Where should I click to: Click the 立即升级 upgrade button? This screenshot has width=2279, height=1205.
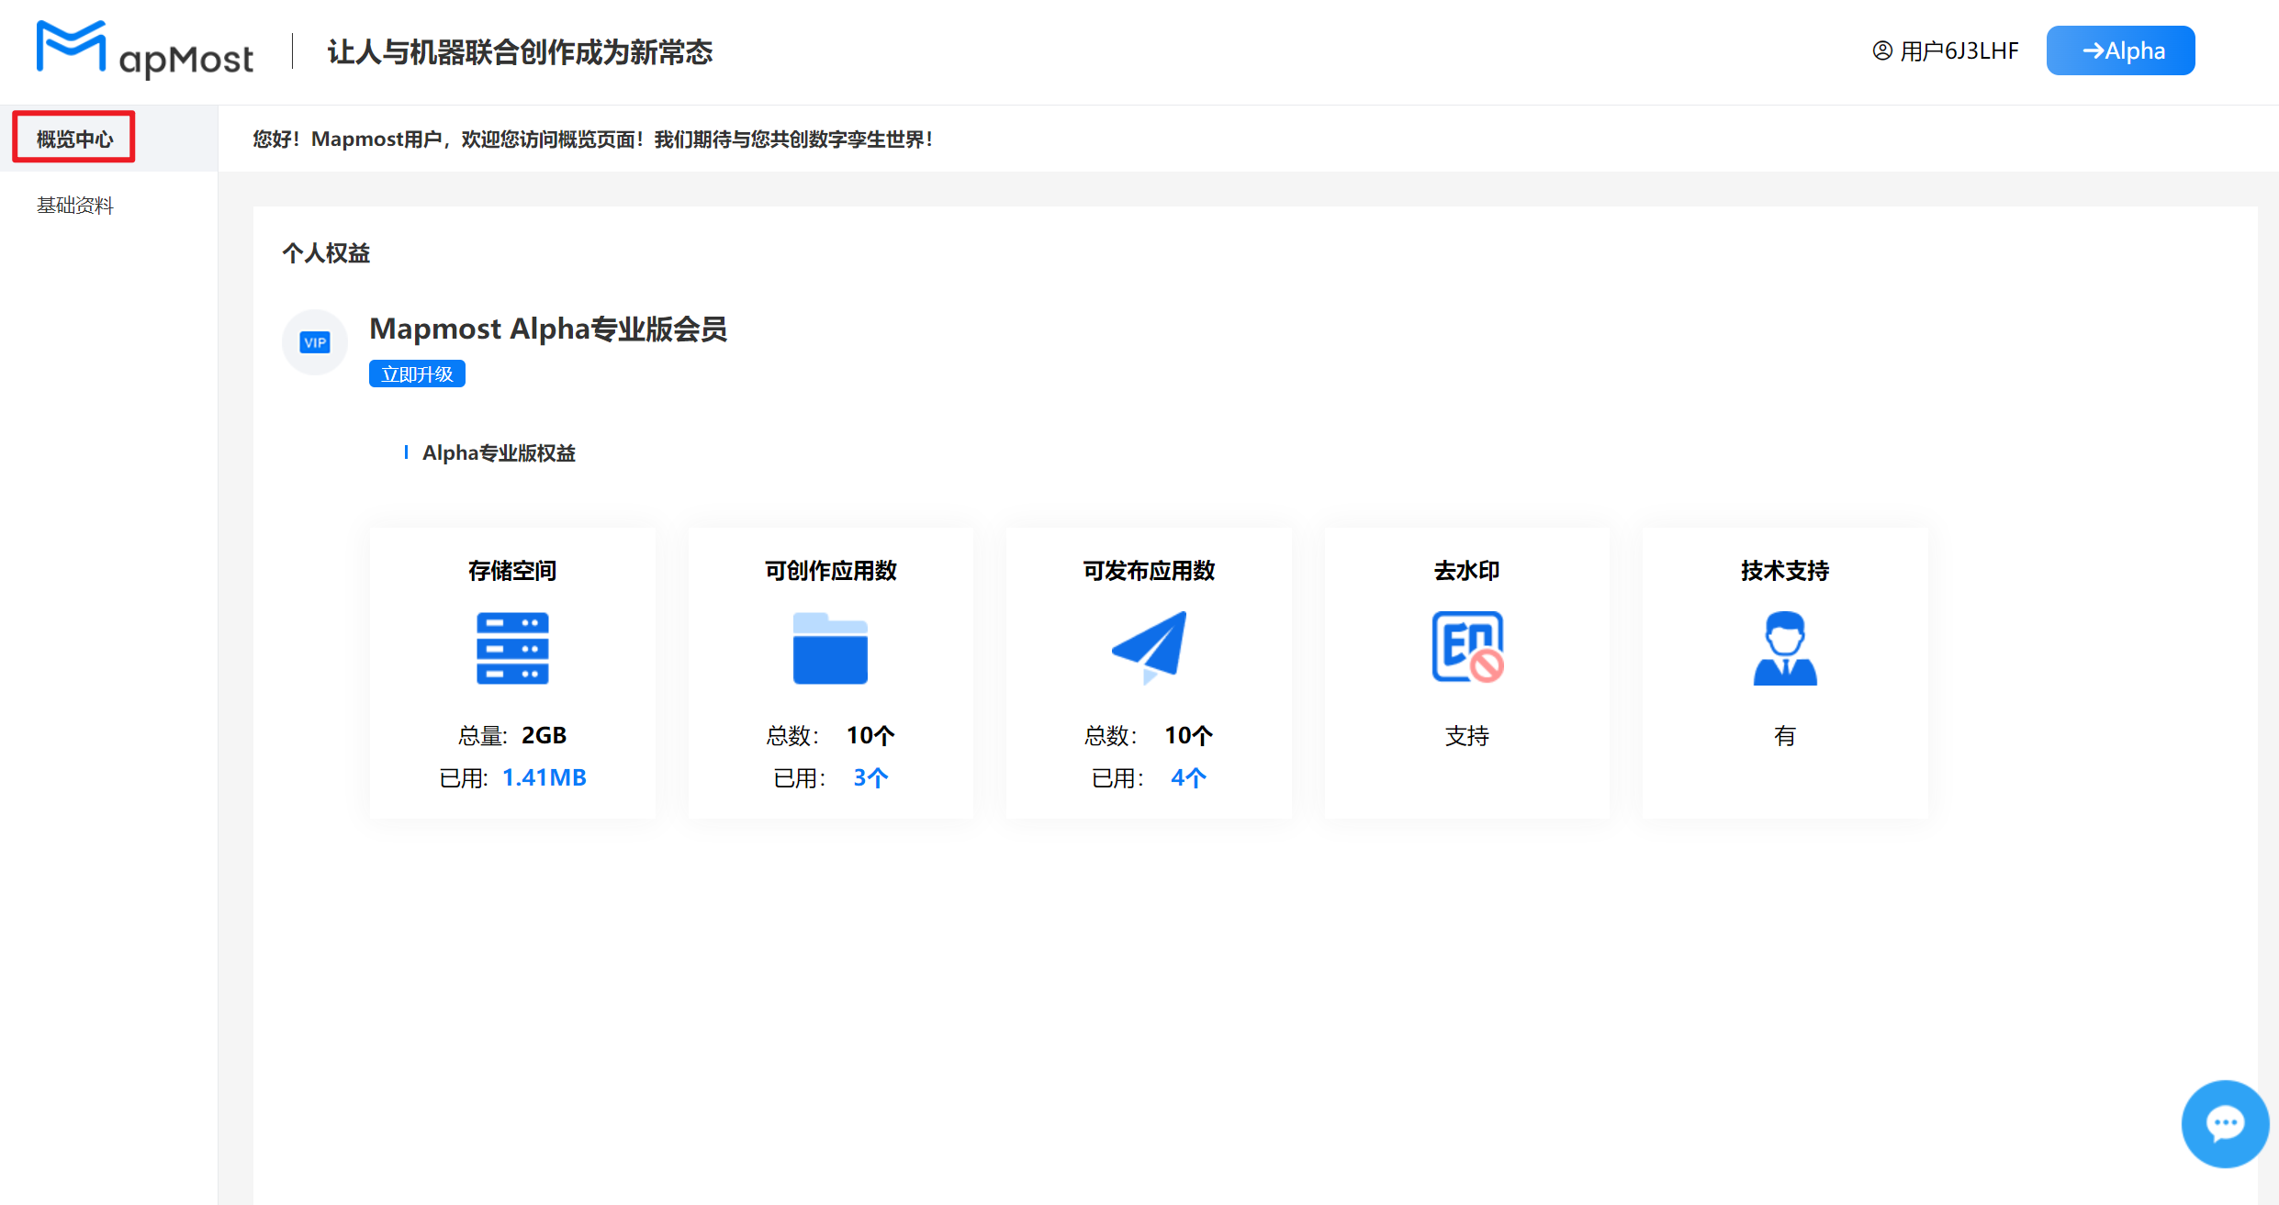tap(417, 374)
